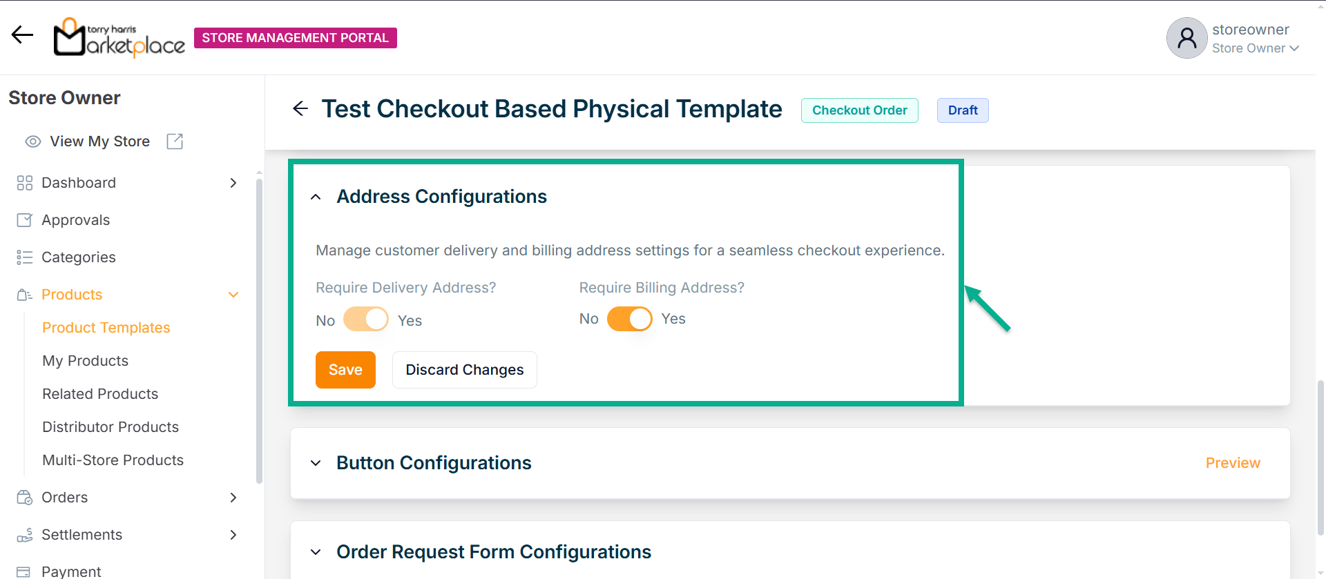Collapse the Address Configurations section
The height and width of the screenshot is (579, 1326).
(x=316, y=197)
